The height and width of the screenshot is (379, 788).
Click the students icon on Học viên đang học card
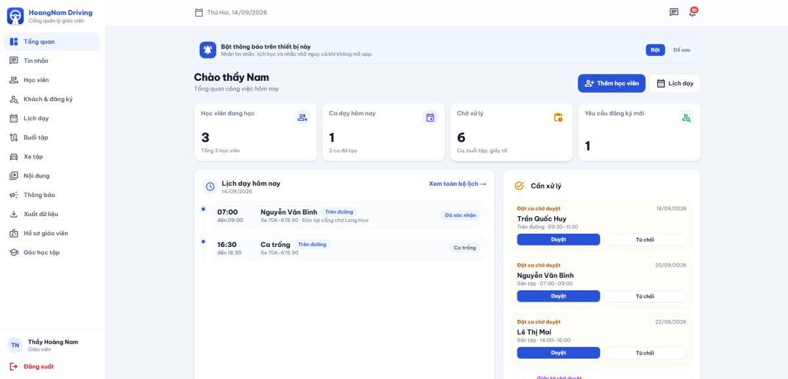point(302,118)
